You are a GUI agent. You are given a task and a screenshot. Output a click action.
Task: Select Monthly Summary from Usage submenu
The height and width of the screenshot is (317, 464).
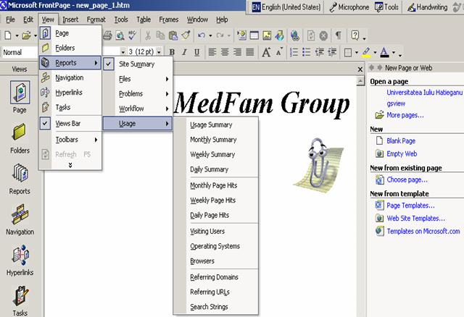click(x=213, y=140)
